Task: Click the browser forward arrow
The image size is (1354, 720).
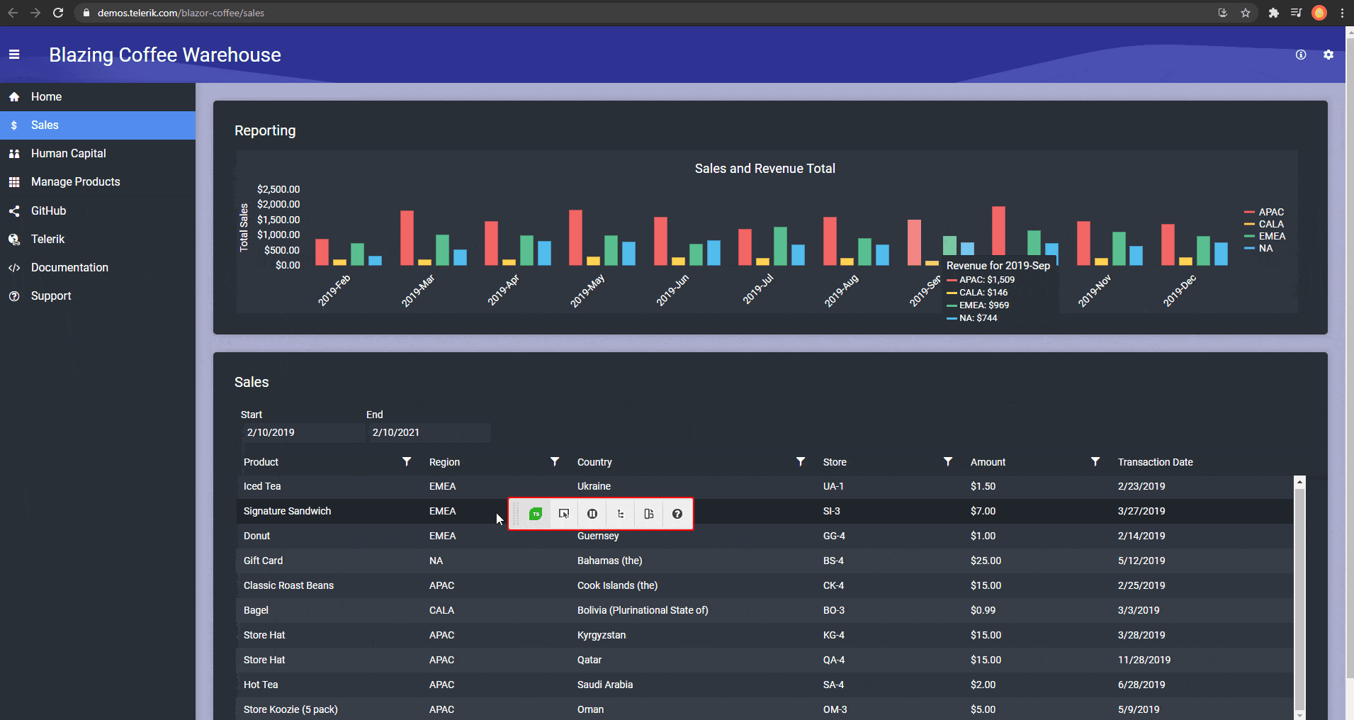Action: tap(35, 13)
